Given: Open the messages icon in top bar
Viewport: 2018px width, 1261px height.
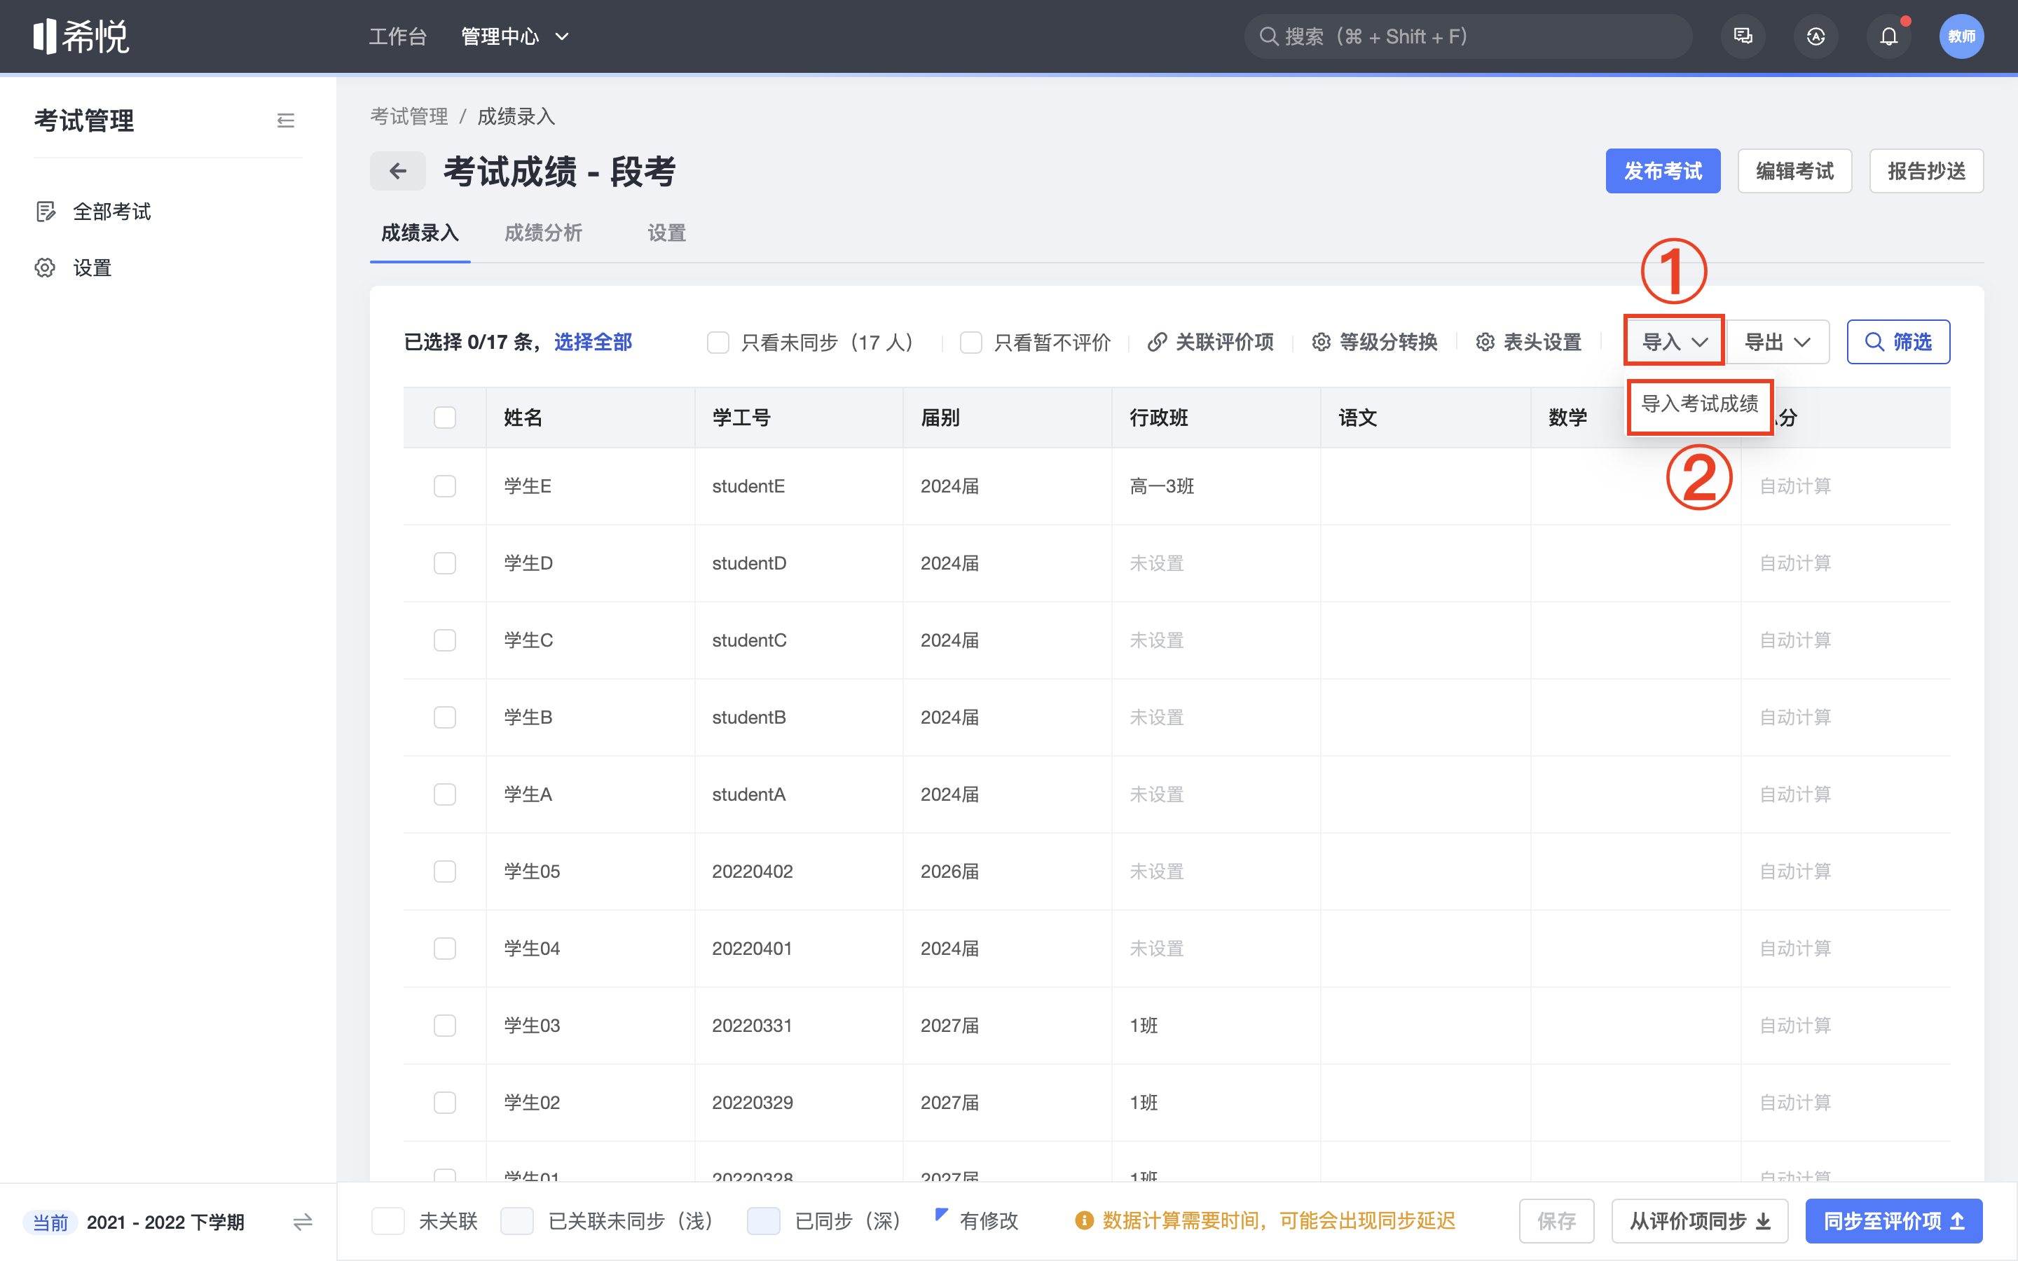Looking at the screenshot, I should pyautogui.click(x=1743, y=36).
